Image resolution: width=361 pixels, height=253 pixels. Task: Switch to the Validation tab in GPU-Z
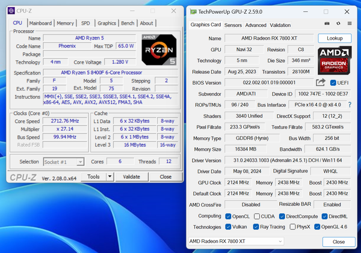(x=280, y=25)
